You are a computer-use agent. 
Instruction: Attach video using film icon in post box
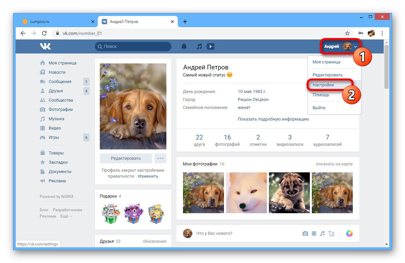click(314, 233)
